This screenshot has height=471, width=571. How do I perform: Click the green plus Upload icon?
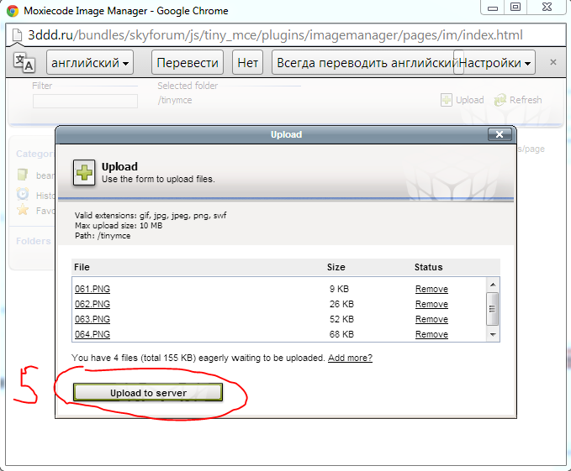point(84,173)
